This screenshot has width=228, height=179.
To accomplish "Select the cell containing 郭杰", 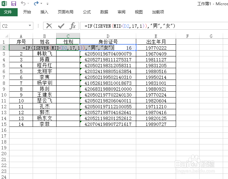I will pyautogui.click(x=45, y=112).
